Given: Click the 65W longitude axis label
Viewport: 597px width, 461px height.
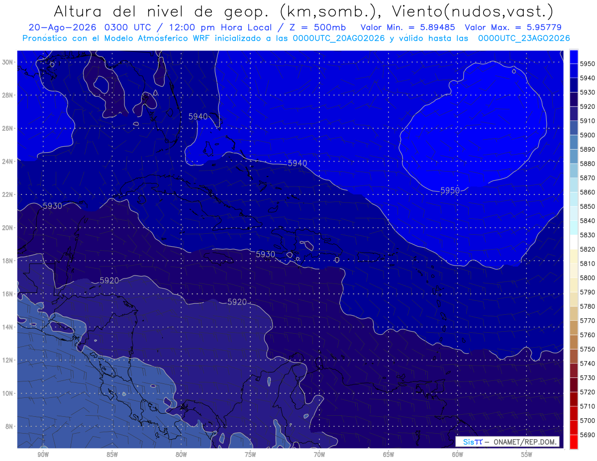Looking at the screenshot, I should (x=389, y=455).
